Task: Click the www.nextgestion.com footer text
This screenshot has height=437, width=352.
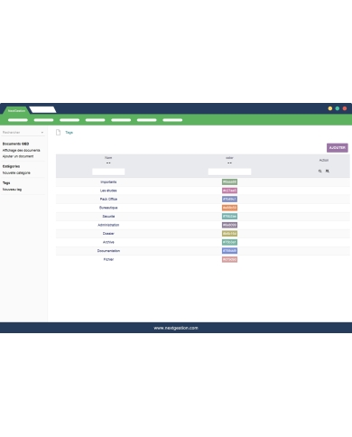Action: tap(176, 328)
